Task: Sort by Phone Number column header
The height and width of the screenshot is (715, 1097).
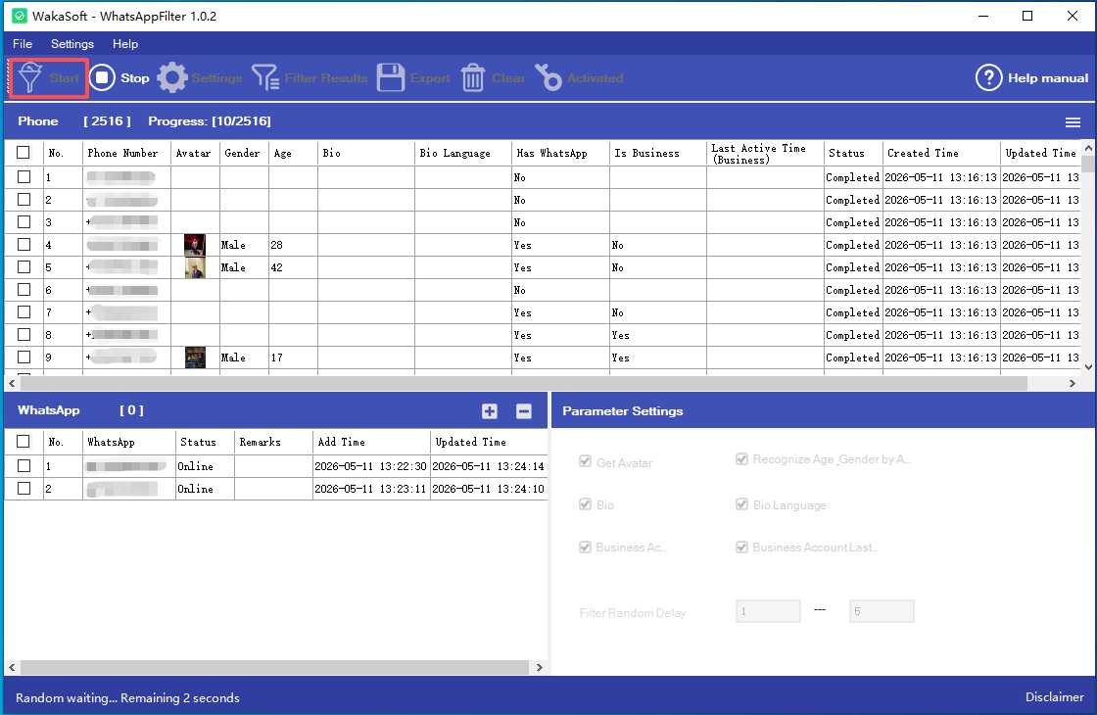Action: coord(122,153)
